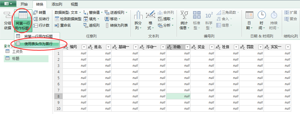
Task: Click the 浮动… column header
Action: 152,47
